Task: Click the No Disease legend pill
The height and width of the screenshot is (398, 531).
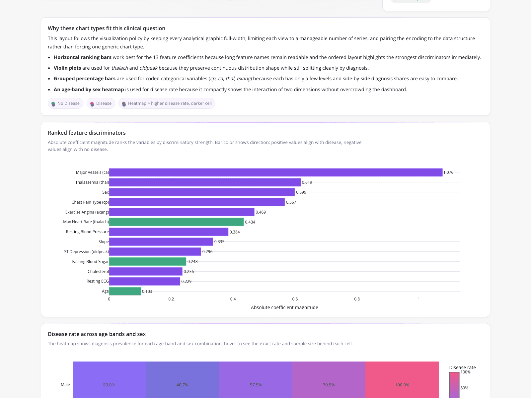Action: click(65, 103)
